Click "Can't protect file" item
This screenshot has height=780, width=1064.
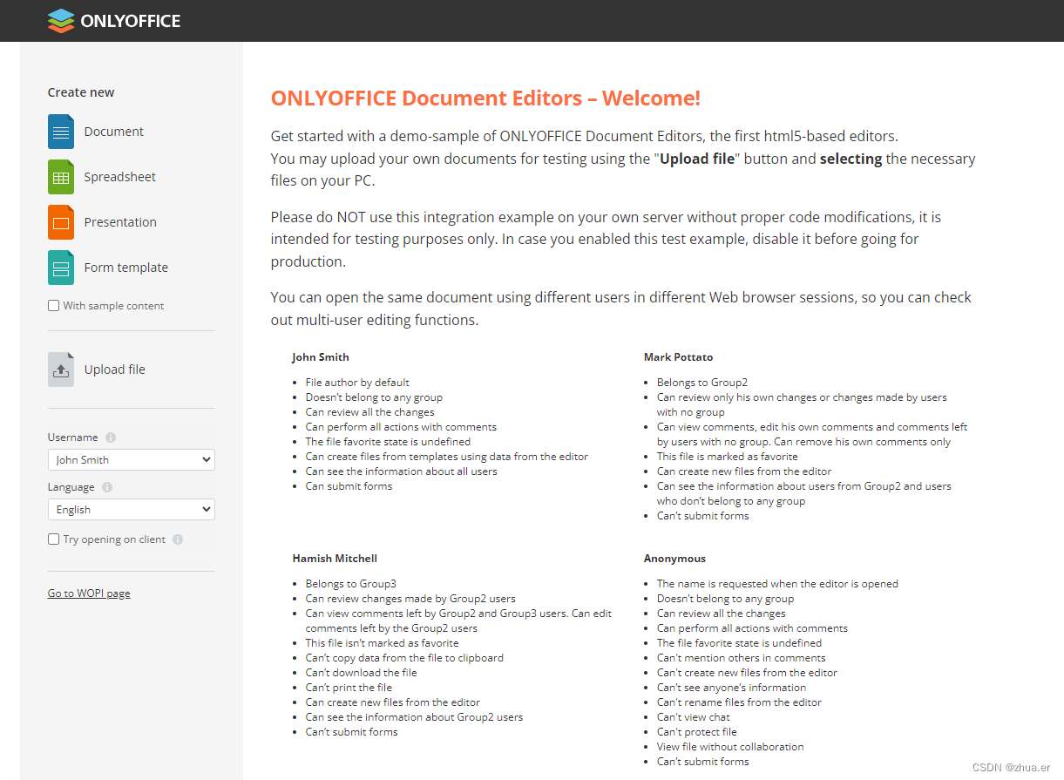(697, 732)
